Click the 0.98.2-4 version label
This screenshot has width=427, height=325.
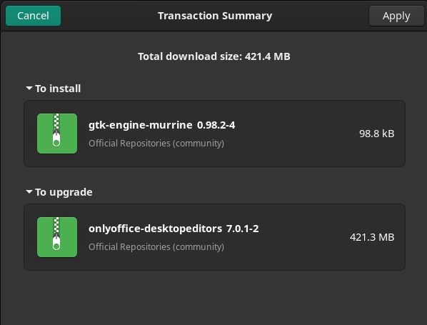[216, 125]
